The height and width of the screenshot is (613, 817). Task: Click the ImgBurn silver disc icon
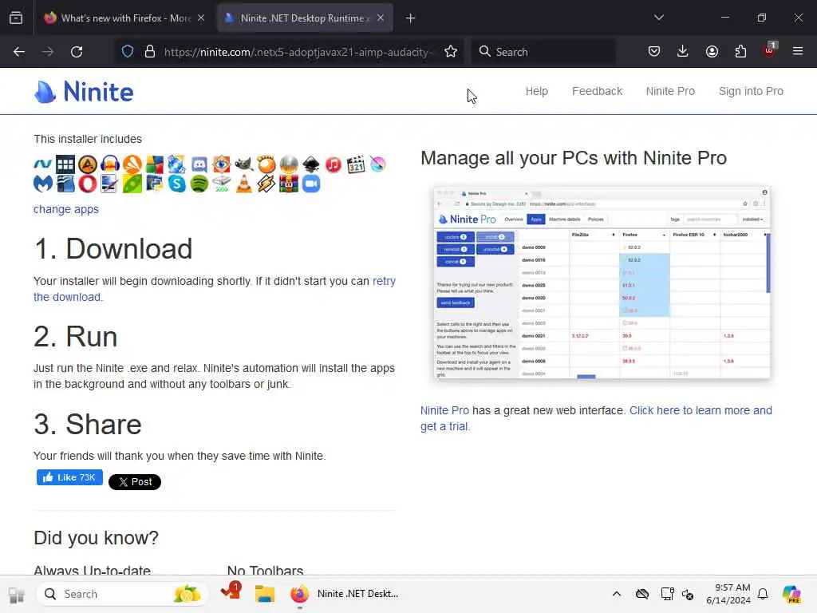289,164
